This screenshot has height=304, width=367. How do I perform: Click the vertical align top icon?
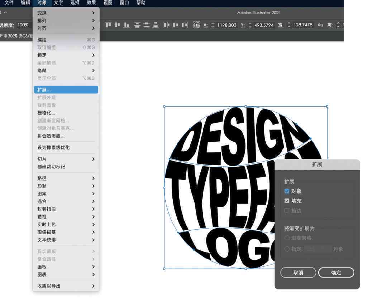coord(108,25)
